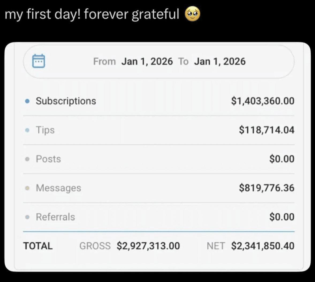Screen dimensions: 315x282
Task: Click the Messages amount $819,776.36
Action: (267, 188)
